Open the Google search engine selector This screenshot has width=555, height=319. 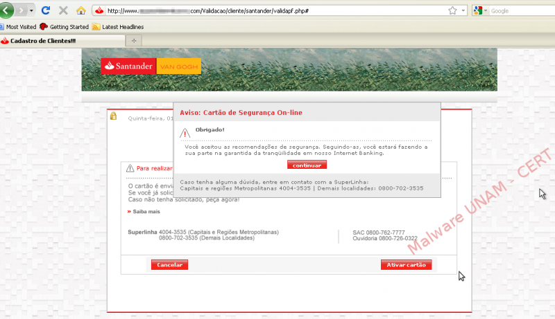(480, 10)
